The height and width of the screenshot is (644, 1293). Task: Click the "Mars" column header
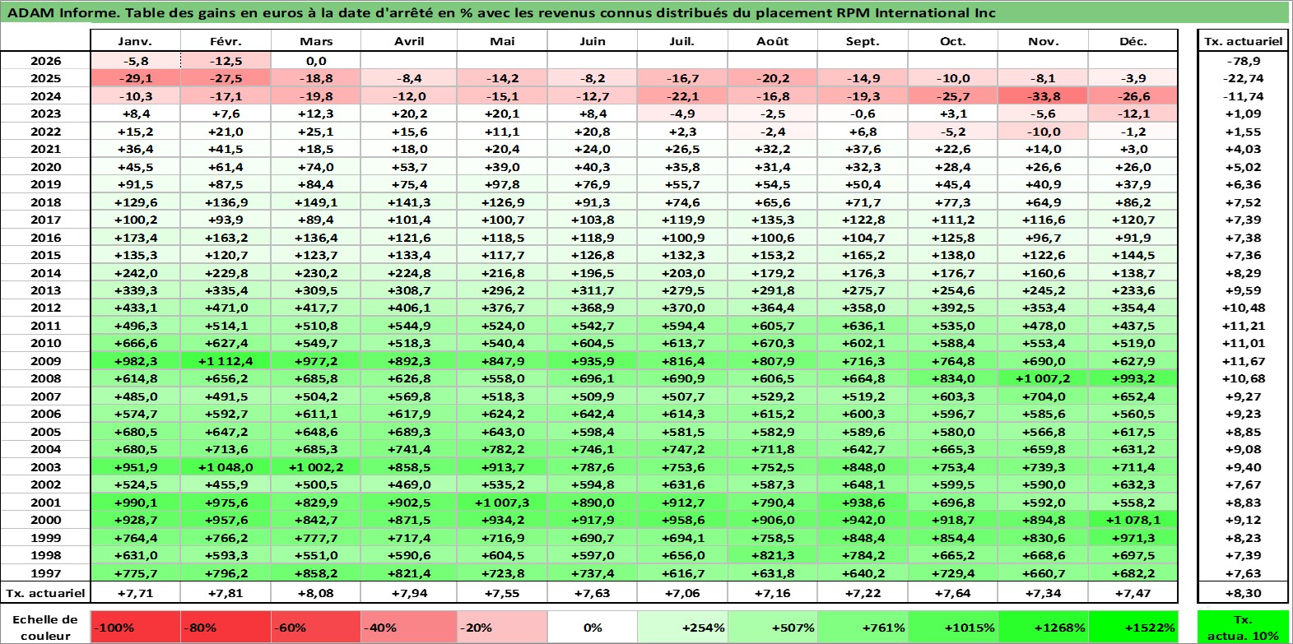316,41
